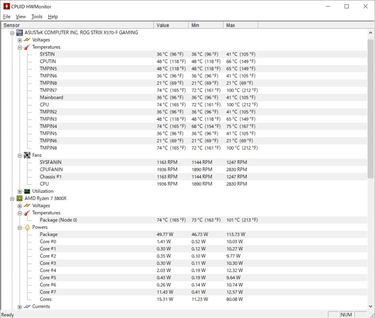Viewport: 375px width, 318px height.
Task: Click the fan icon beside Fans
Action: (27, 155)
